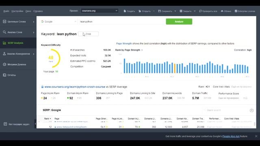Screen dimensions: 260x146
Task: Click the orange bar in the chart
Action: point(175,69)
